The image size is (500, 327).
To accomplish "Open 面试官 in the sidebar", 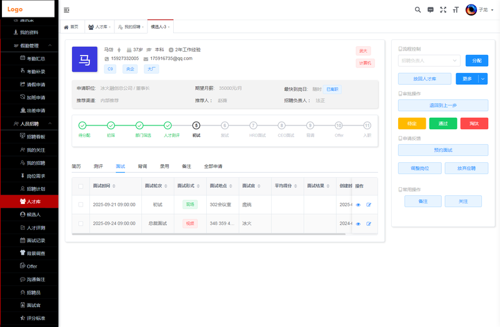I will tap(29, 305).
